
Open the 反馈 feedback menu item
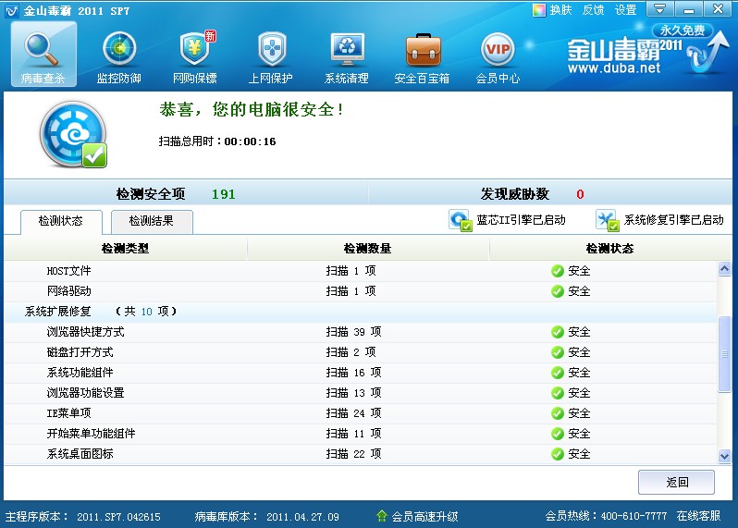coord(593,10)
